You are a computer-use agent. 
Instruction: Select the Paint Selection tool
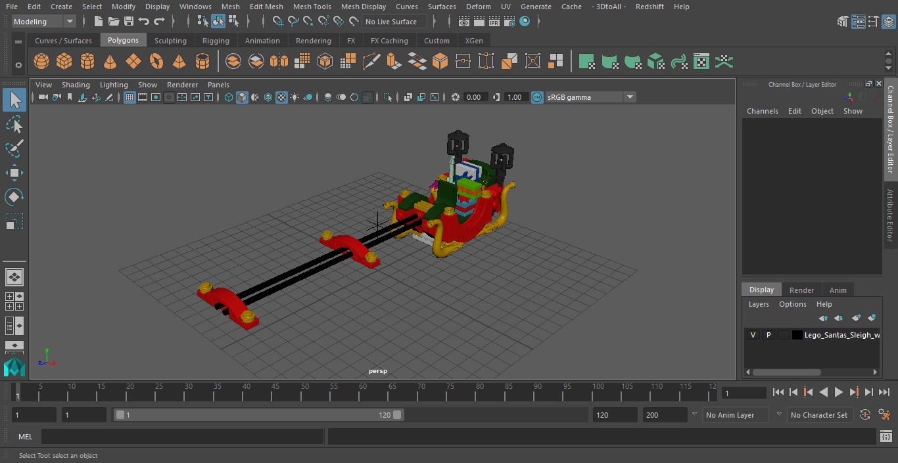point(14,148)
